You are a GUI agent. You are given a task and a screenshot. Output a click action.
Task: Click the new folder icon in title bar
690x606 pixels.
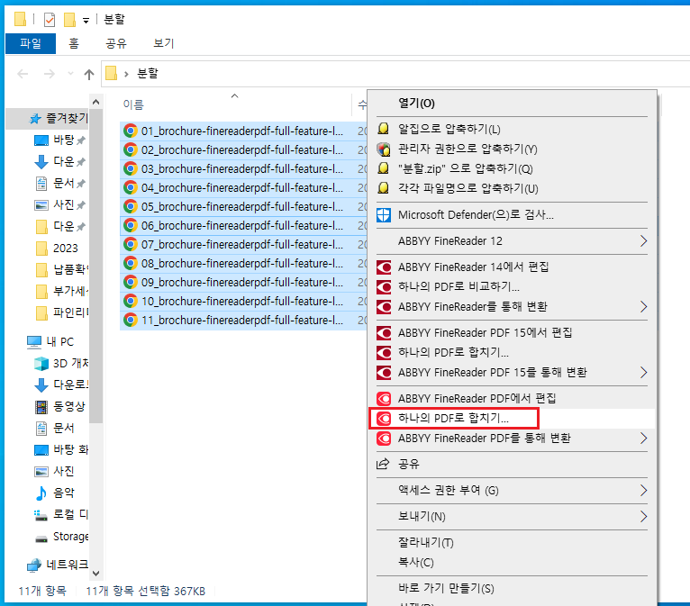[x=69, y=19]
